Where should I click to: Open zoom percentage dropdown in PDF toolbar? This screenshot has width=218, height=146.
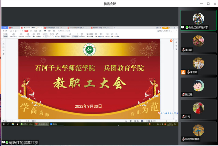tap(46, 34)
